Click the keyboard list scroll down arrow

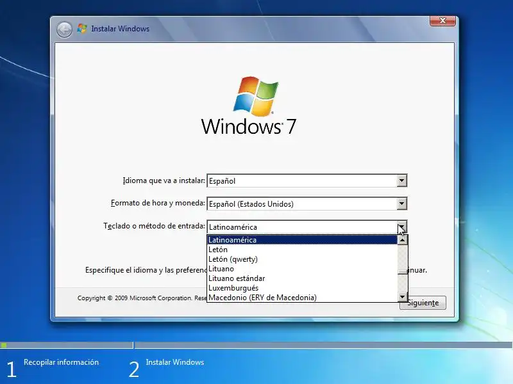[403, 296]
